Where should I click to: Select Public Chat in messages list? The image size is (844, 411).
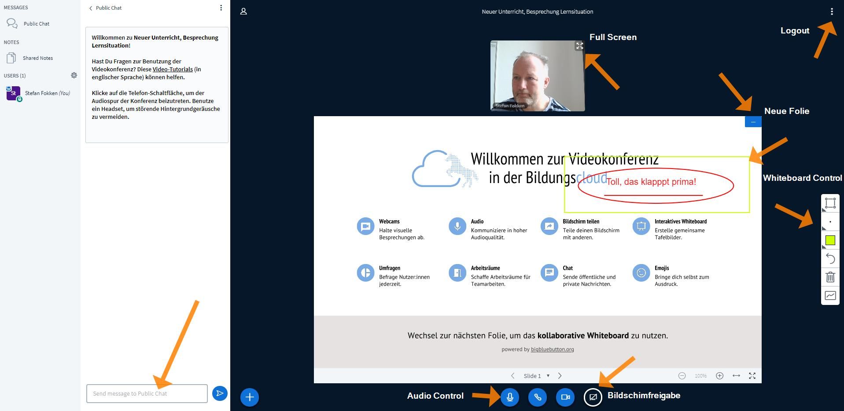36,24
